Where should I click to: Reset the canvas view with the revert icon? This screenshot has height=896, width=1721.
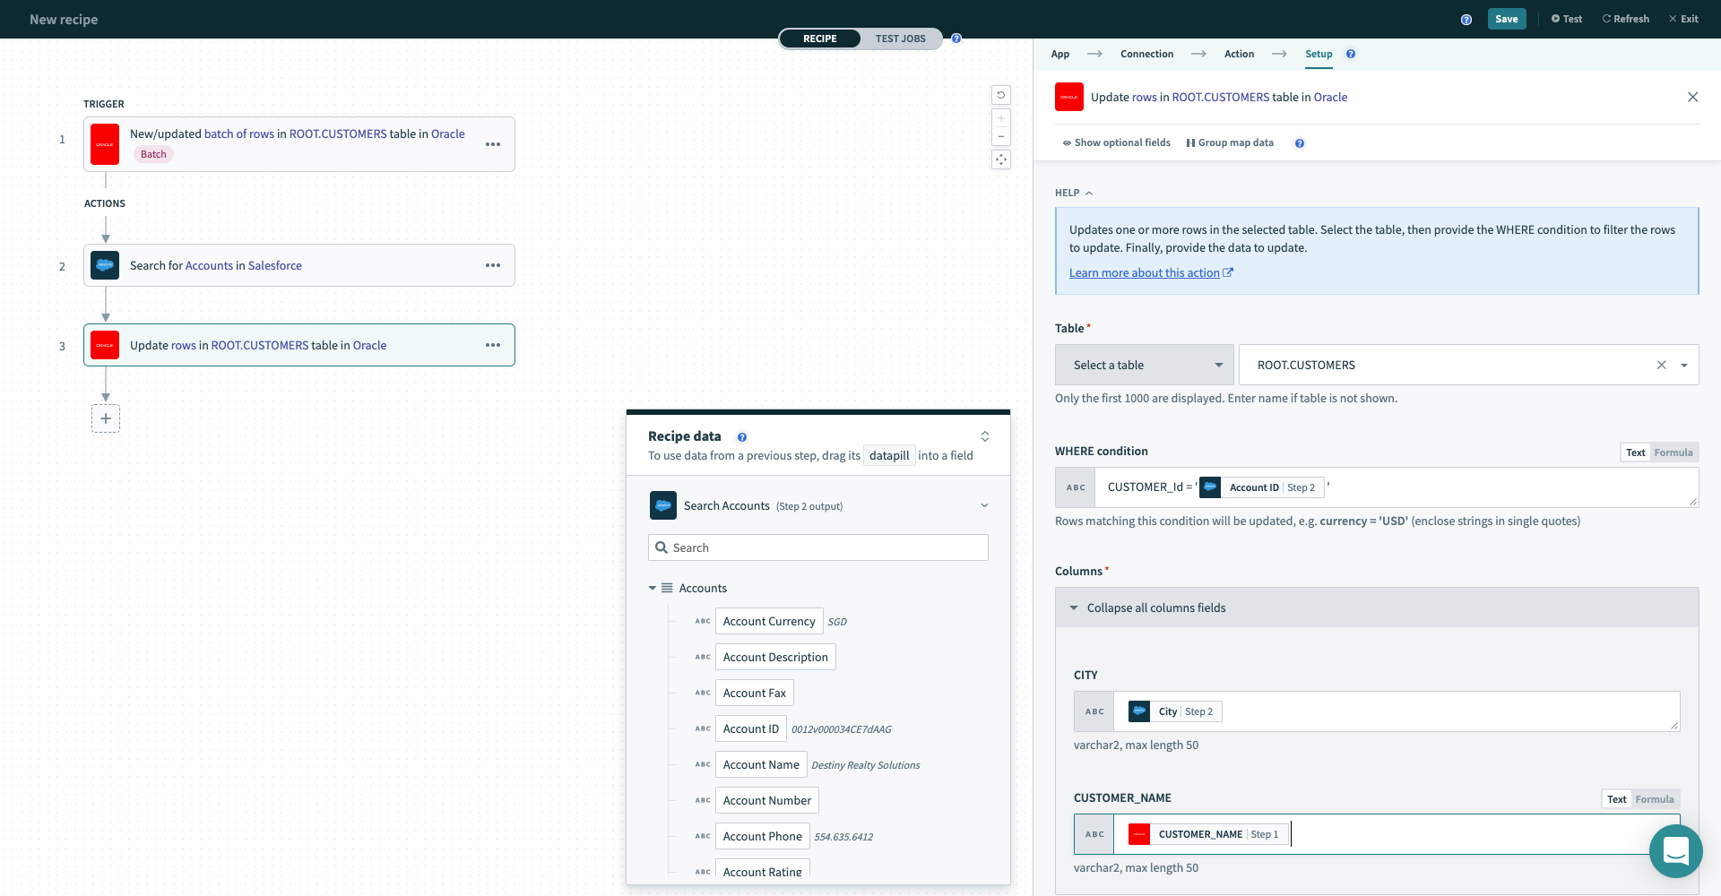(x=1001, y=94)
